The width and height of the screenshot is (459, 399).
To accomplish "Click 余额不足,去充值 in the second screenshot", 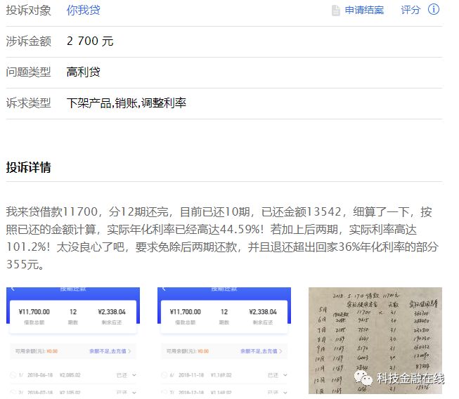I will click(261, 351).
